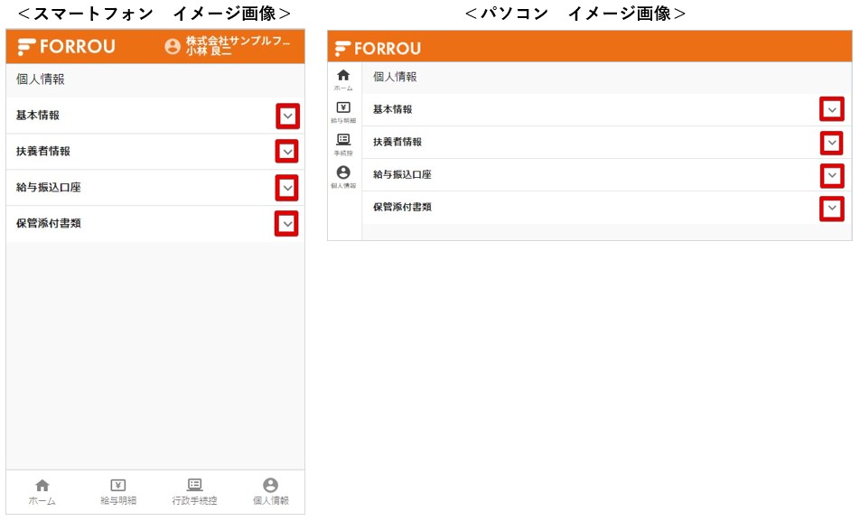Open ホーム from the PC sidebar
This screenshot has height=521, width=860.
(x=343, y=79)
